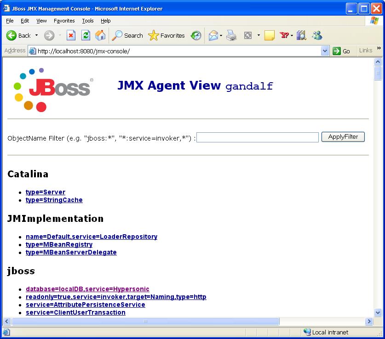Viewport: 385px width, 339px height.
Task: Click the page icon in the address bar
Action: 32,51
